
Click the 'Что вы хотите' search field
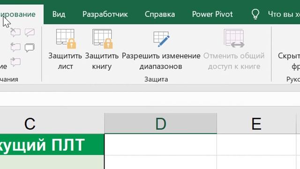[x=284, y=15]
